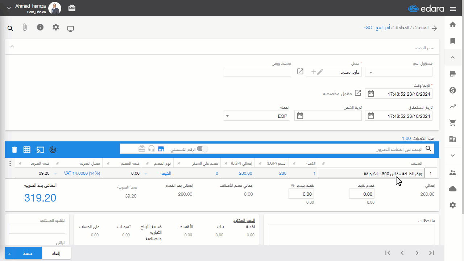The image size is (464, 261).
Task: Go back with the arrow icon
Action: coord(434,28)
